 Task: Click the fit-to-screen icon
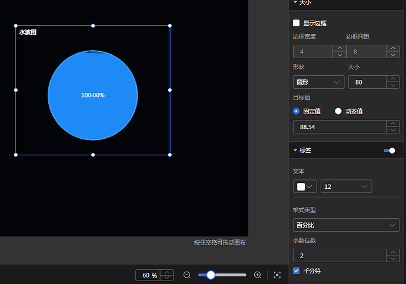pos(277,275)
